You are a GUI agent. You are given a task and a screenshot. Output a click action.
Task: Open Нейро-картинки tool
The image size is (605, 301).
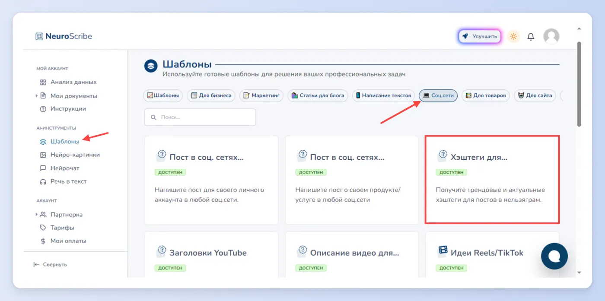(x=70, y=155)
